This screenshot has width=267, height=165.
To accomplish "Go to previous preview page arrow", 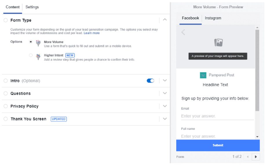I will pos(248,157).
